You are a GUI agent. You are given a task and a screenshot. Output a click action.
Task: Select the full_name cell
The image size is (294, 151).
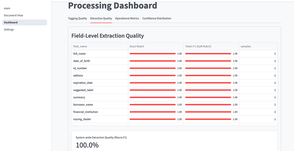point(100,54)
